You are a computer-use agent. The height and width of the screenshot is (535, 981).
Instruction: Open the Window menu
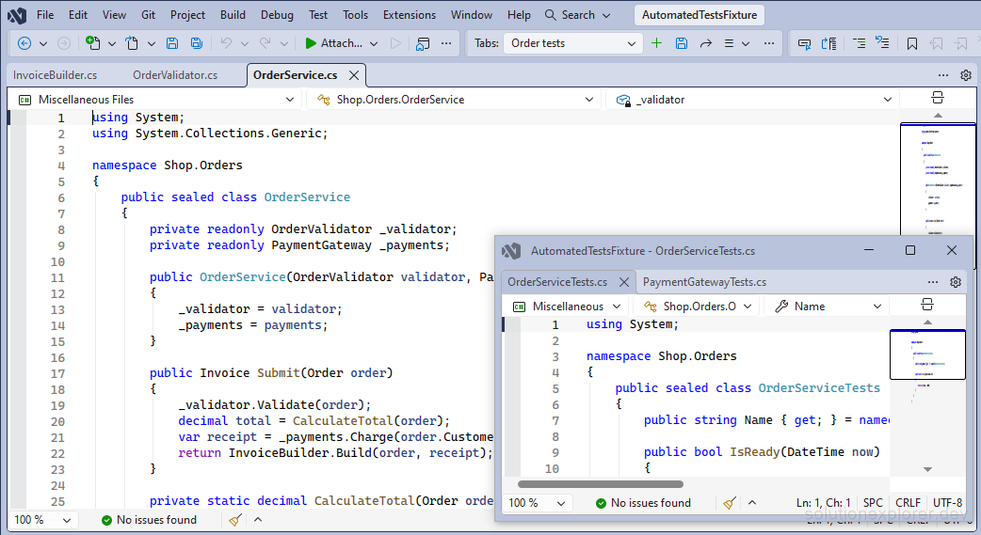click(x=472, y=15)
